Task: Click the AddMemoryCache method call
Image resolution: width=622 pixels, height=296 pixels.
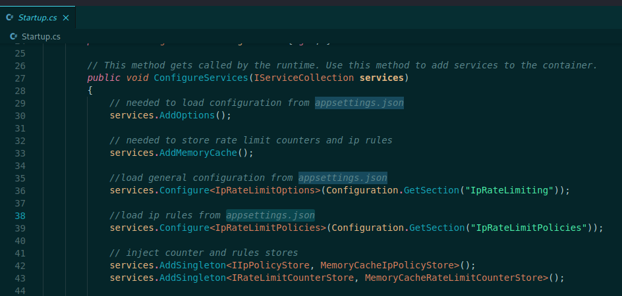Action: [x=198, y=153]
